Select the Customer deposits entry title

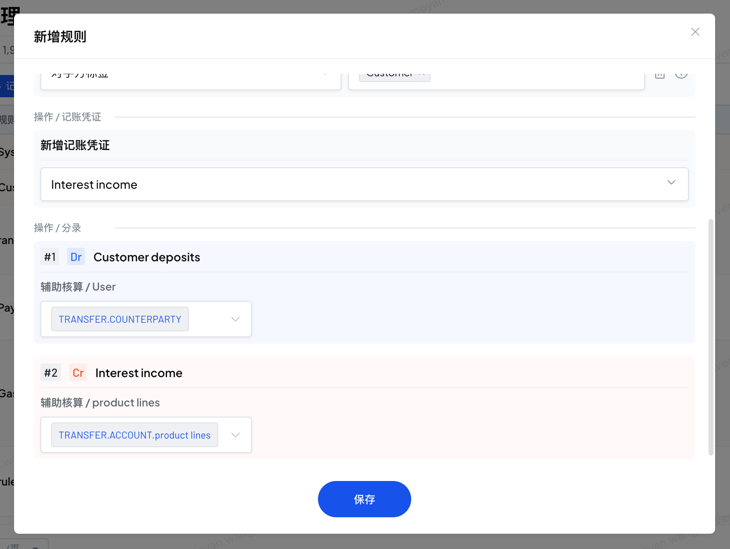146,257
